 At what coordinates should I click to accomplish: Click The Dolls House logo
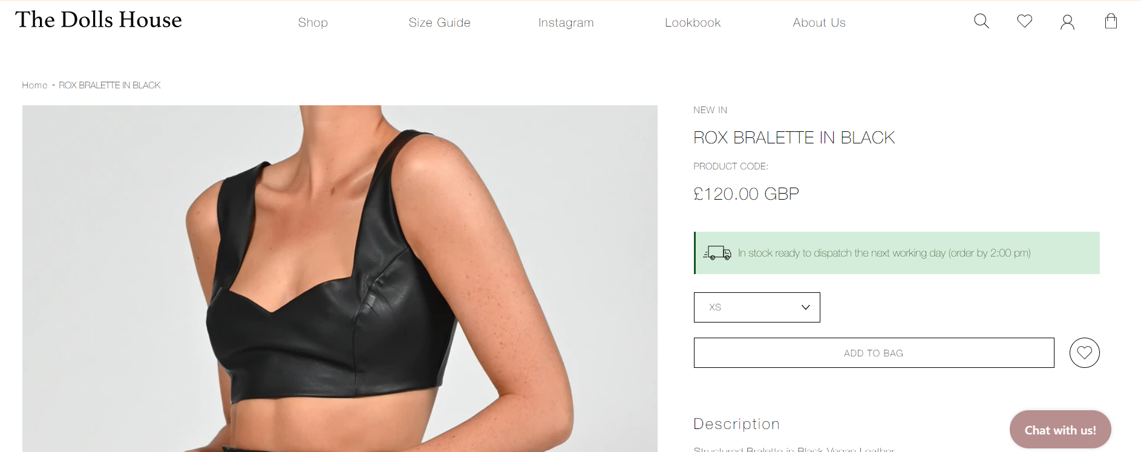coord(99,20)
